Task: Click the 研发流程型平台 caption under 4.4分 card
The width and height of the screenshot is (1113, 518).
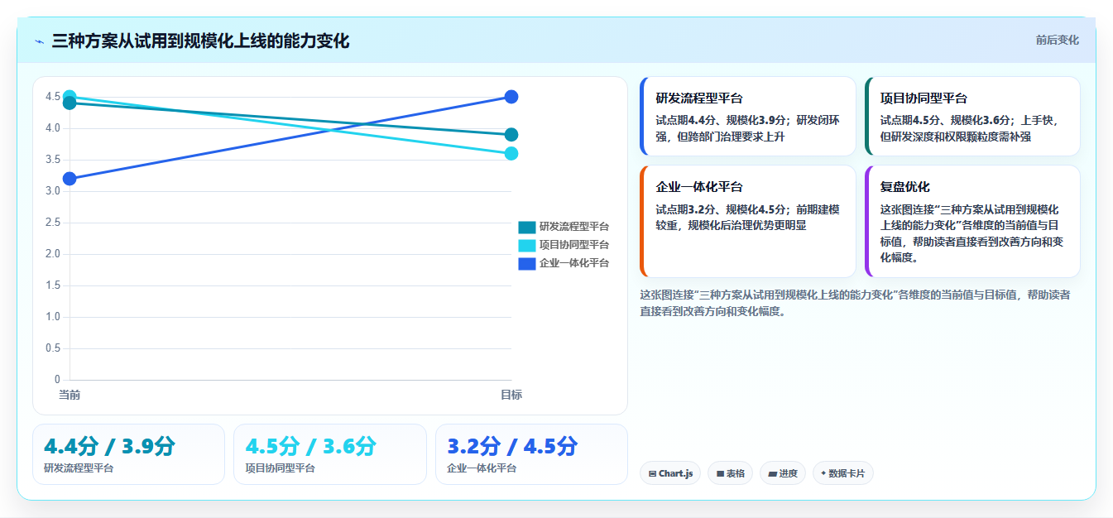Action: (x=79, y=468)
